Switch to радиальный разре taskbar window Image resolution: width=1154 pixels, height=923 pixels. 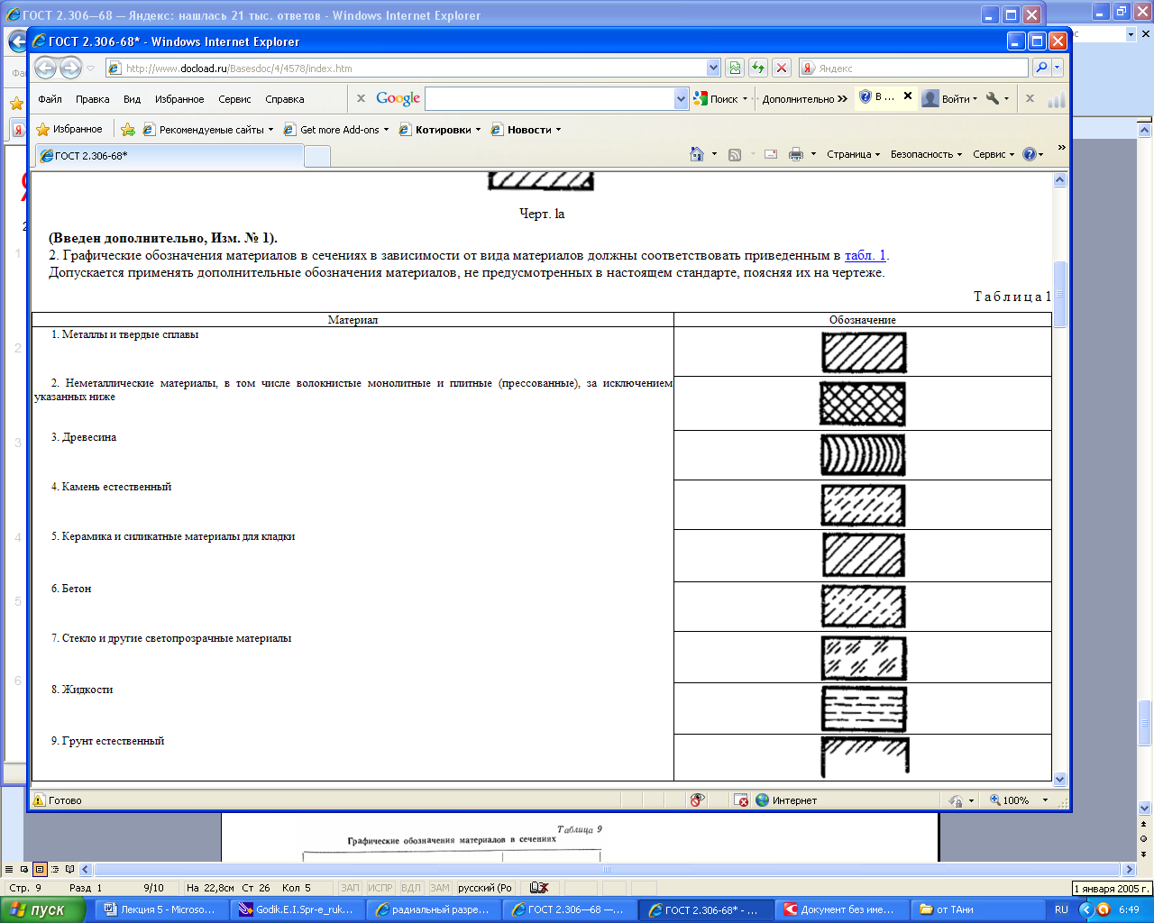435,909
